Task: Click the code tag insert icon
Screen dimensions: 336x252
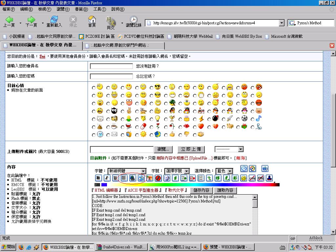Action: click(252, 178)
